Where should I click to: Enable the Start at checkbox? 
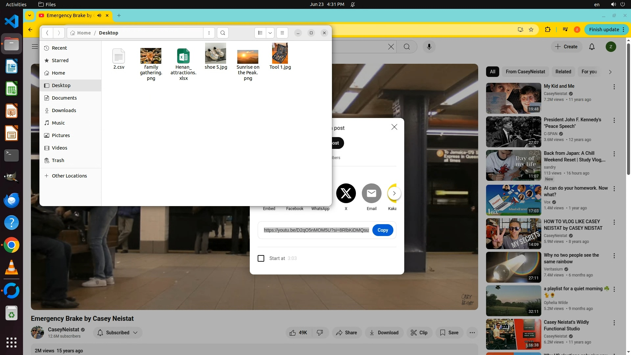click(261, 258)
